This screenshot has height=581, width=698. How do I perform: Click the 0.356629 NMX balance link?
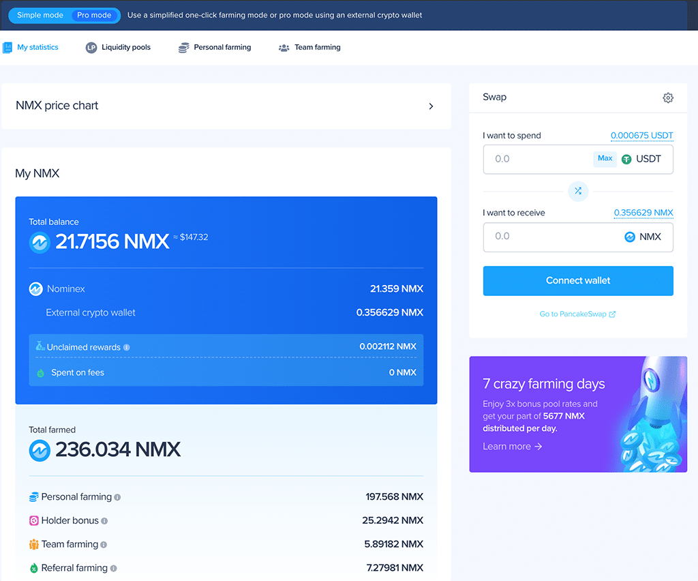(x=643, y=213)
